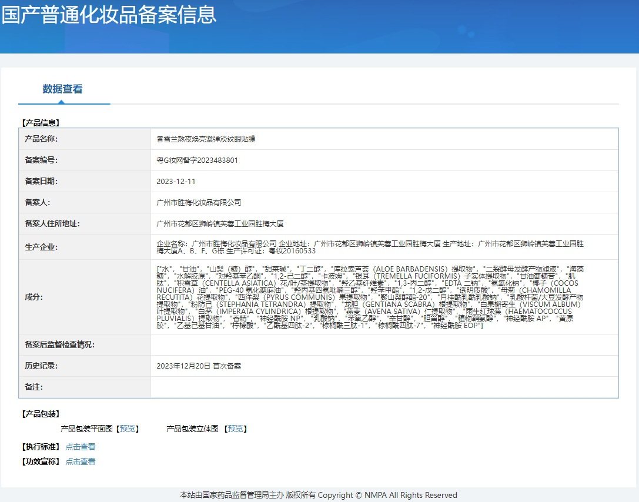
Task: Preview the 产品包装平面图 image
Action: (128, 429)
